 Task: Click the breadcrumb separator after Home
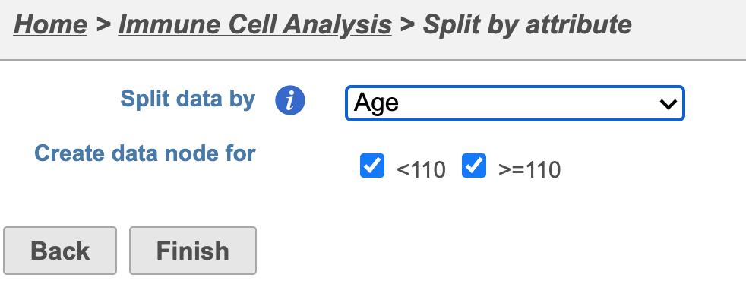[103, 25]
